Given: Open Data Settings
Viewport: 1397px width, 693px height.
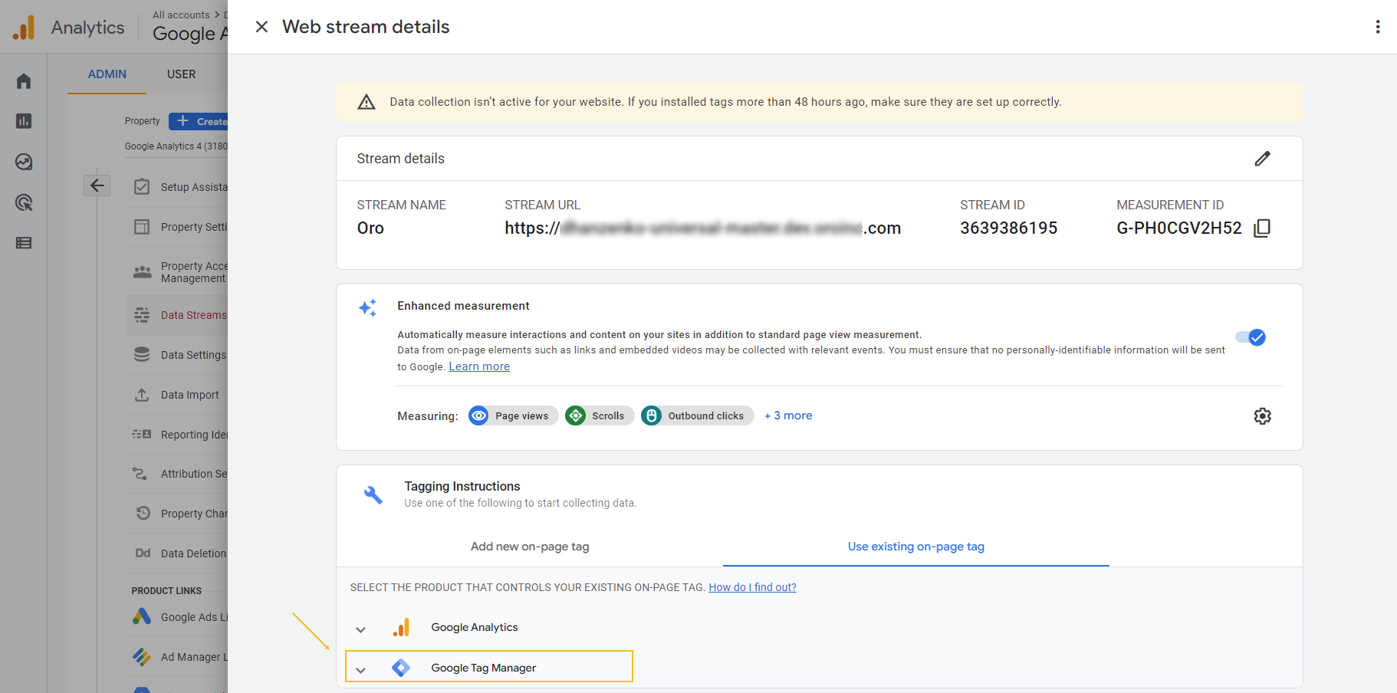Looking at the screenshot, I should click(177, 355).
